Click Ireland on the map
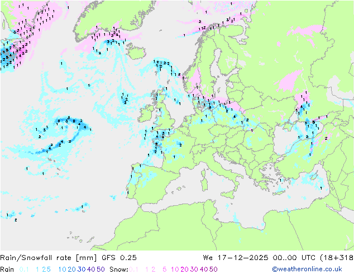This screenshot has width=354, height=274. click(x=146, y=113)
